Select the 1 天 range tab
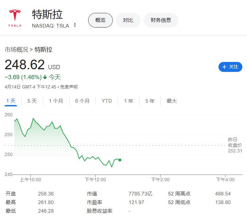 point(11,101)
